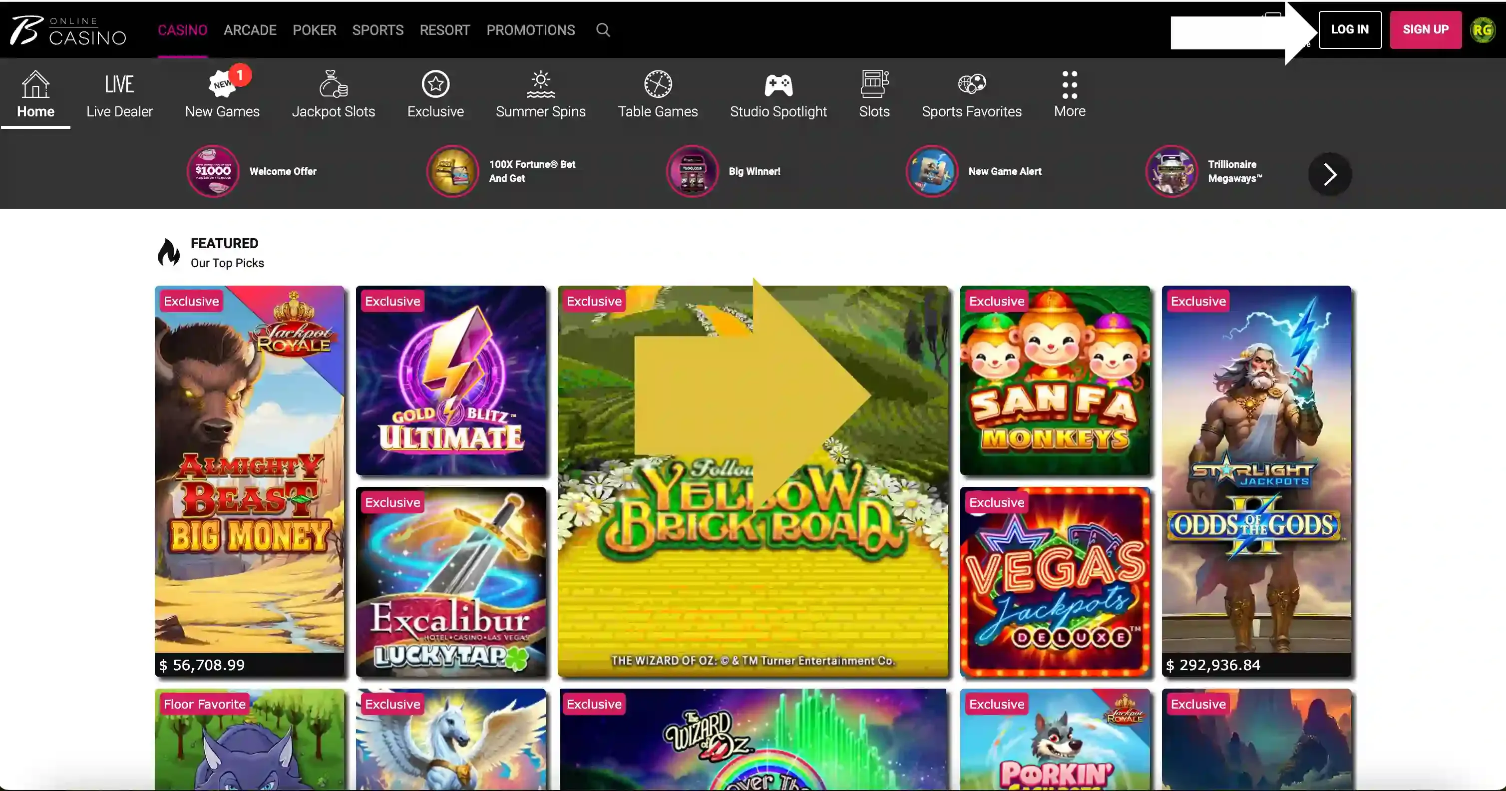
Task: Click the Welcome Offer label text
Action: tap(283, 171)
